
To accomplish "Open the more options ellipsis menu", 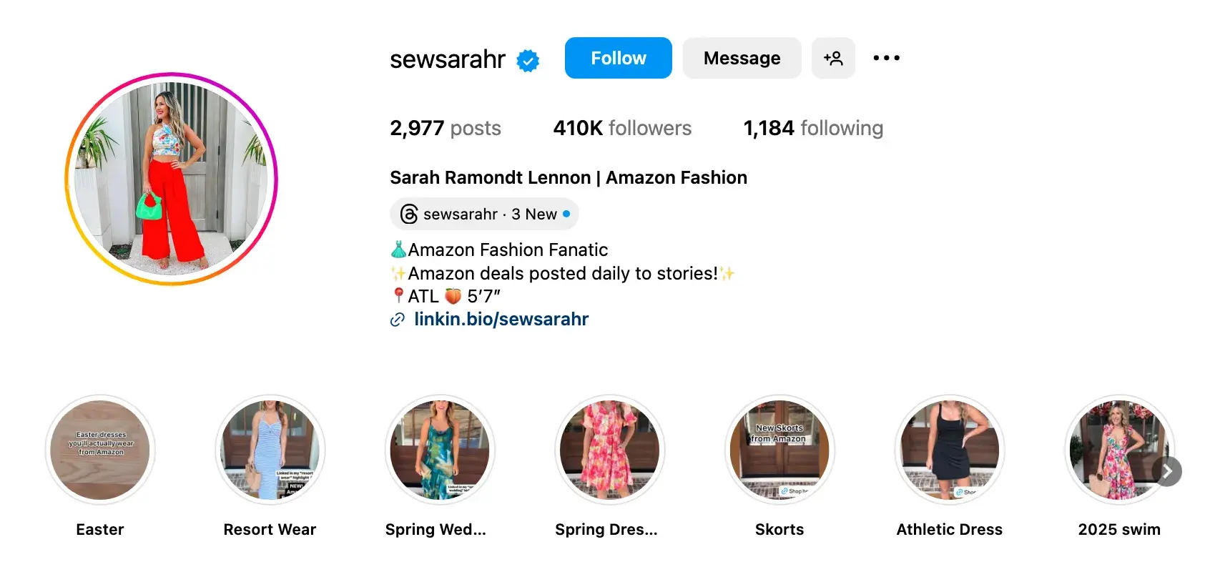I will (x=886, y=58).
